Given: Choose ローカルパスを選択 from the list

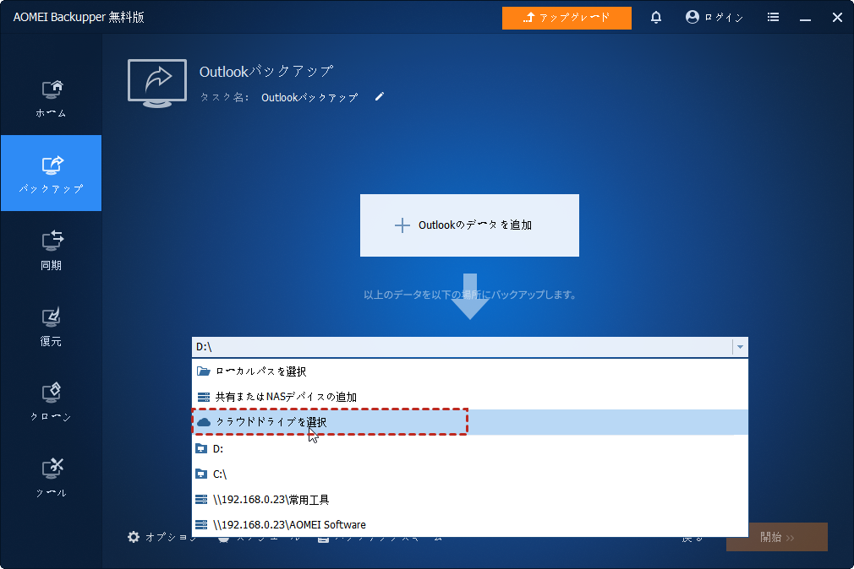Looking at the screenshot, I should pos(470,371).
